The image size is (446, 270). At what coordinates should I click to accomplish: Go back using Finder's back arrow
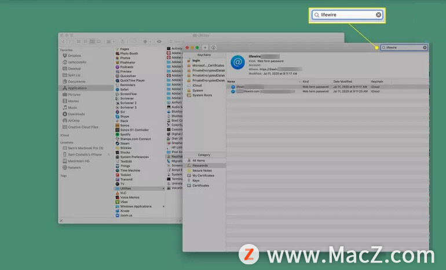tap(63, 42)
